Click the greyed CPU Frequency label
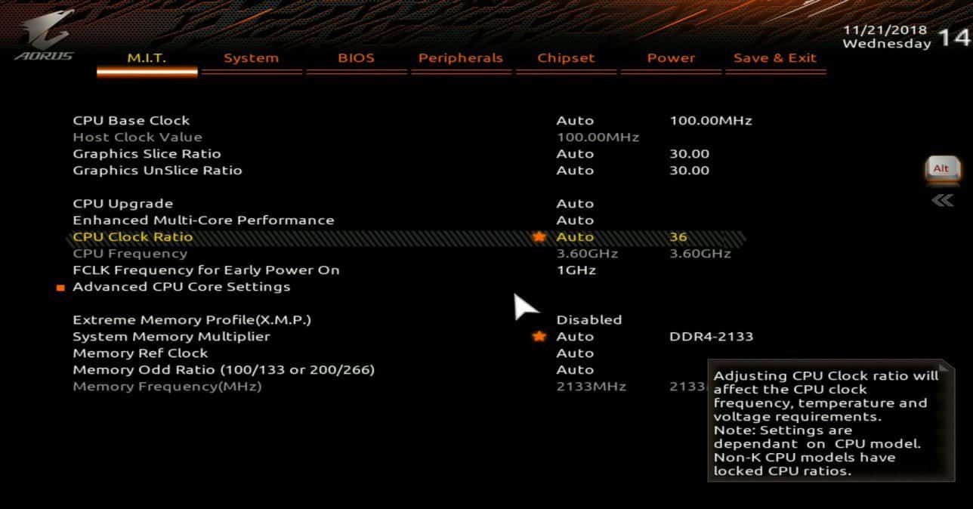This screenshot has width=973, height=509. coord(130,254)
